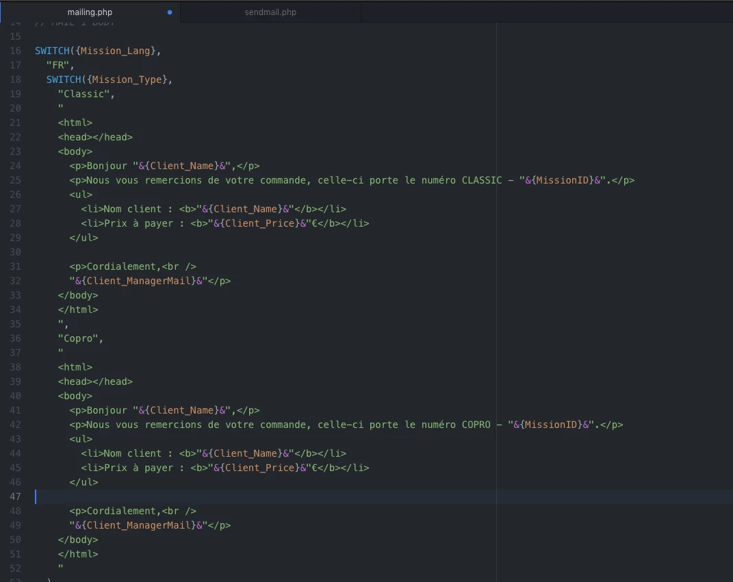
Task: Click <body> tag on line 40
Action: click(75, 396)
